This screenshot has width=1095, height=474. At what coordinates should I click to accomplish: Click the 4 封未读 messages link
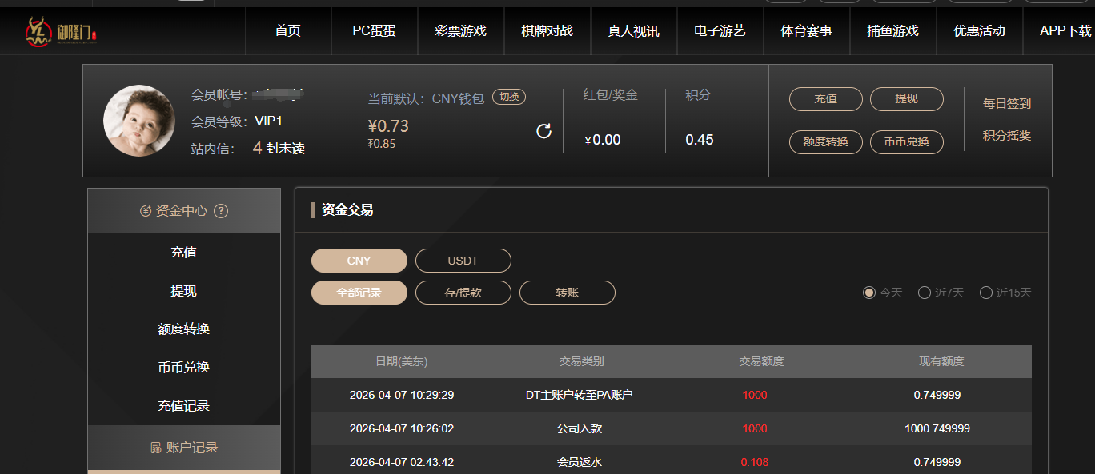tap(279, 148)
